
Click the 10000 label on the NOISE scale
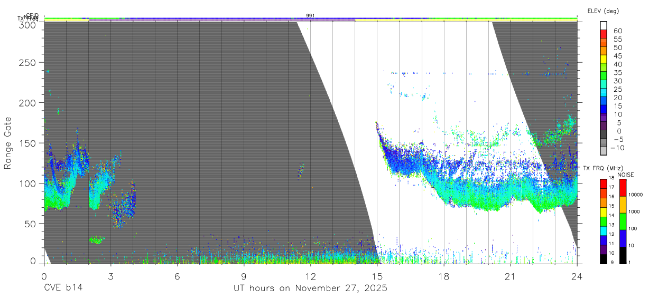(x=636, y=195)
